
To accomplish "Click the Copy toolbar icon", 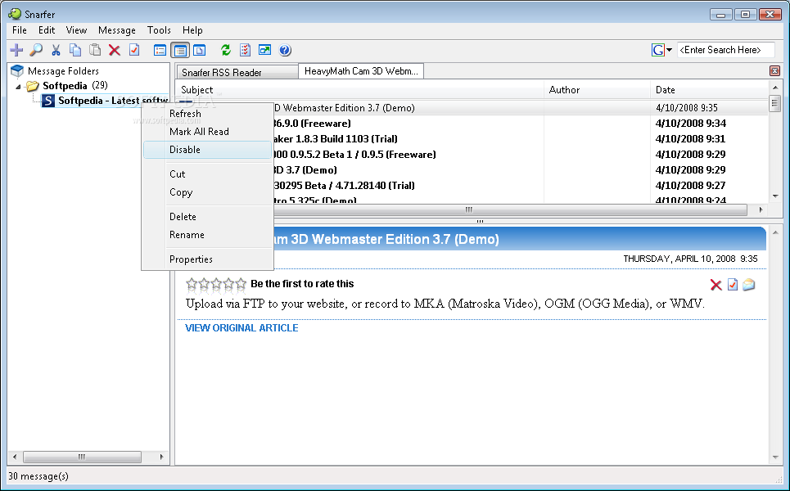I will (75, 50).
